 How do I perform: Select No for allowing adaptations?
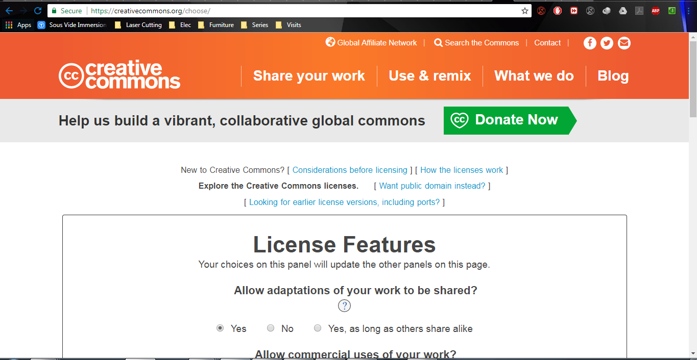pyautogui.click(x=271, y=328)
